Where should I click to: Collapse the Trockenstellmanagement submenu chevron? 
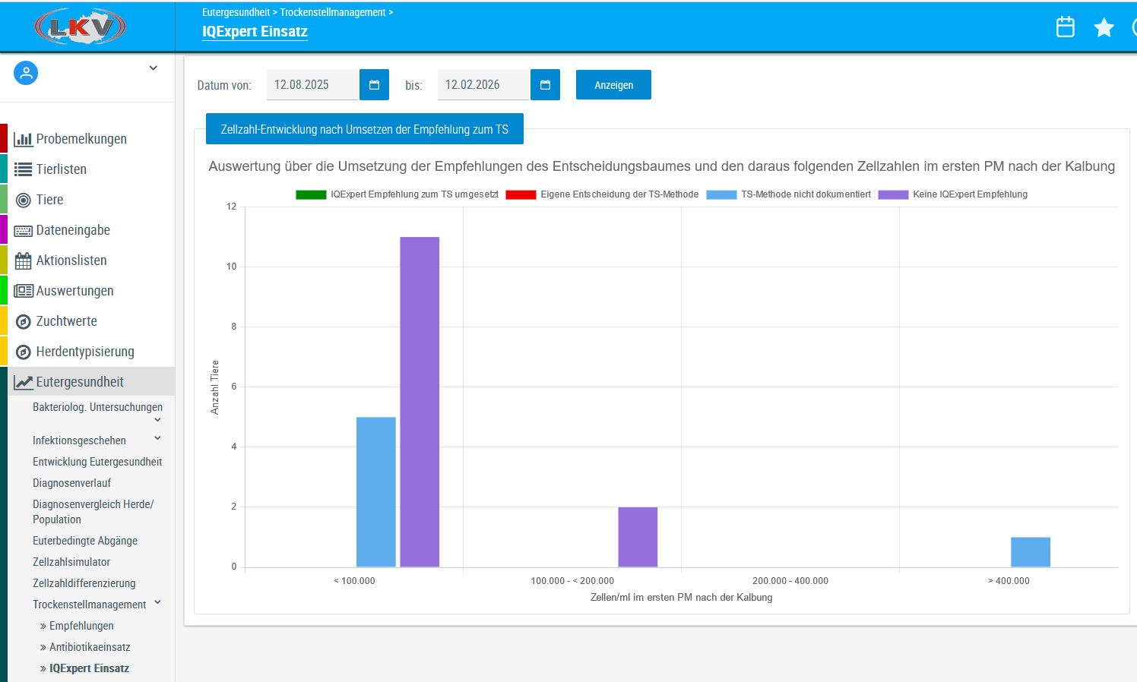(x=157, y=602)
